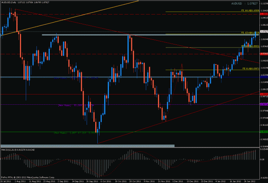Select the FE 123.6 Fibonacci expansion label
The height and width of the screenshot is (183, 268).
tap(250, 32)
